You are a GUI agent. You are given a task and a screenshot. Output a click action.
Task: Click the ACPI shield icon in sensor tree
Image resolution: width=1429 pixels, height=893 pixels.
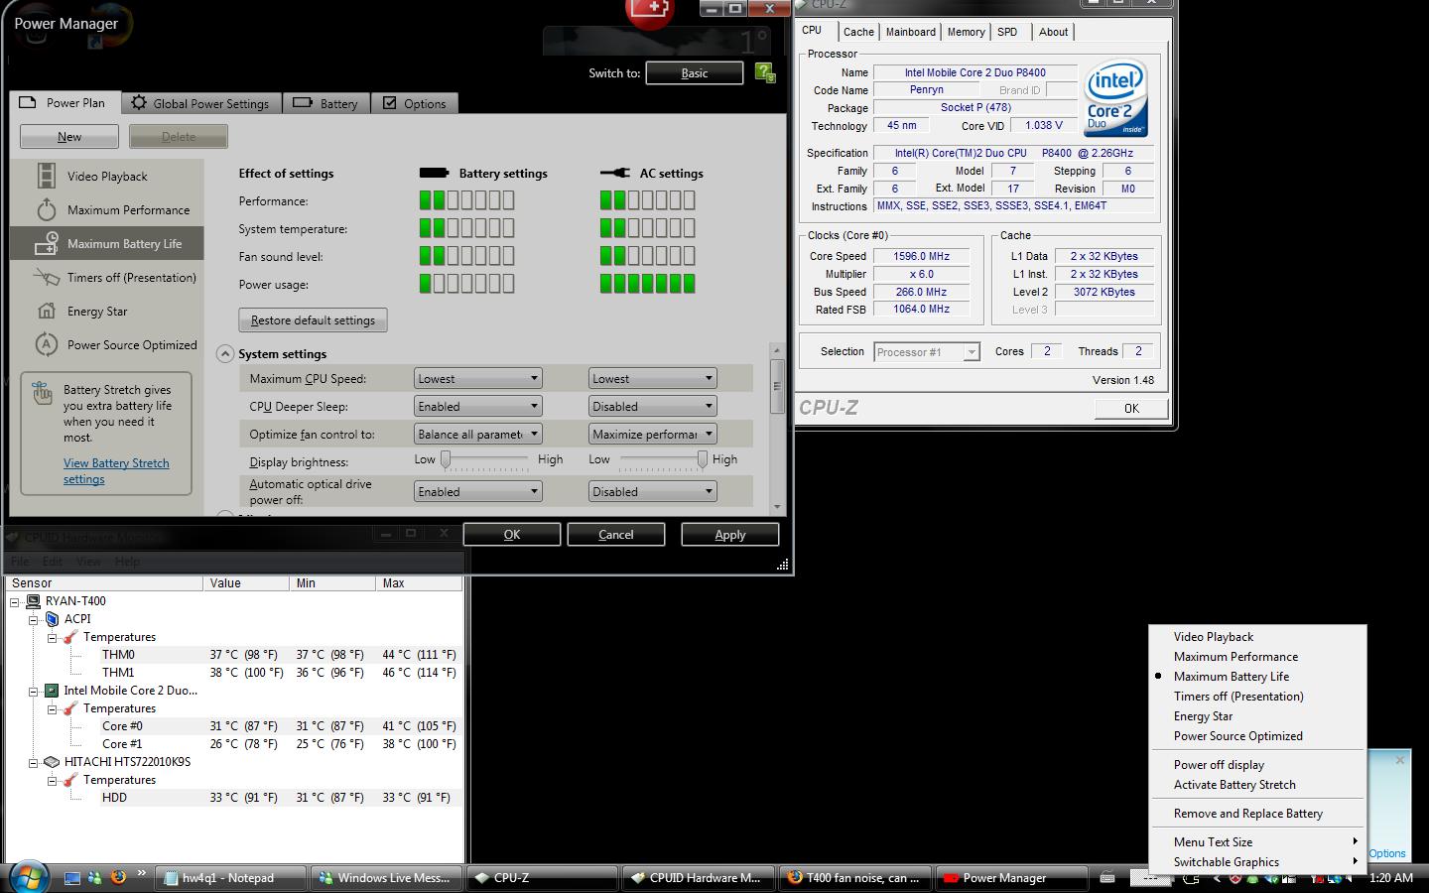click(x=53, y=619)
